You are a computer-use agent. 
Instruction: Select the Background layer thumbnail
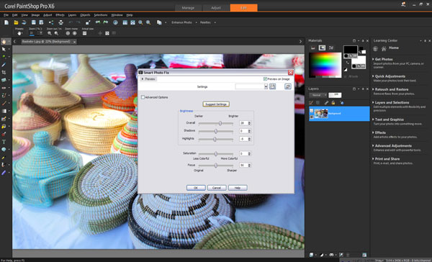[x=321, y=114]
